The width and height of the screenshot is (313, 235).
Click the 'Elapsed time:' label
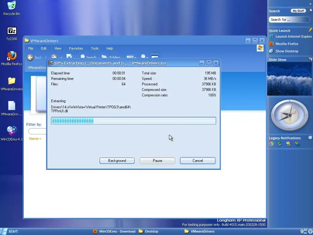point(61,73)
